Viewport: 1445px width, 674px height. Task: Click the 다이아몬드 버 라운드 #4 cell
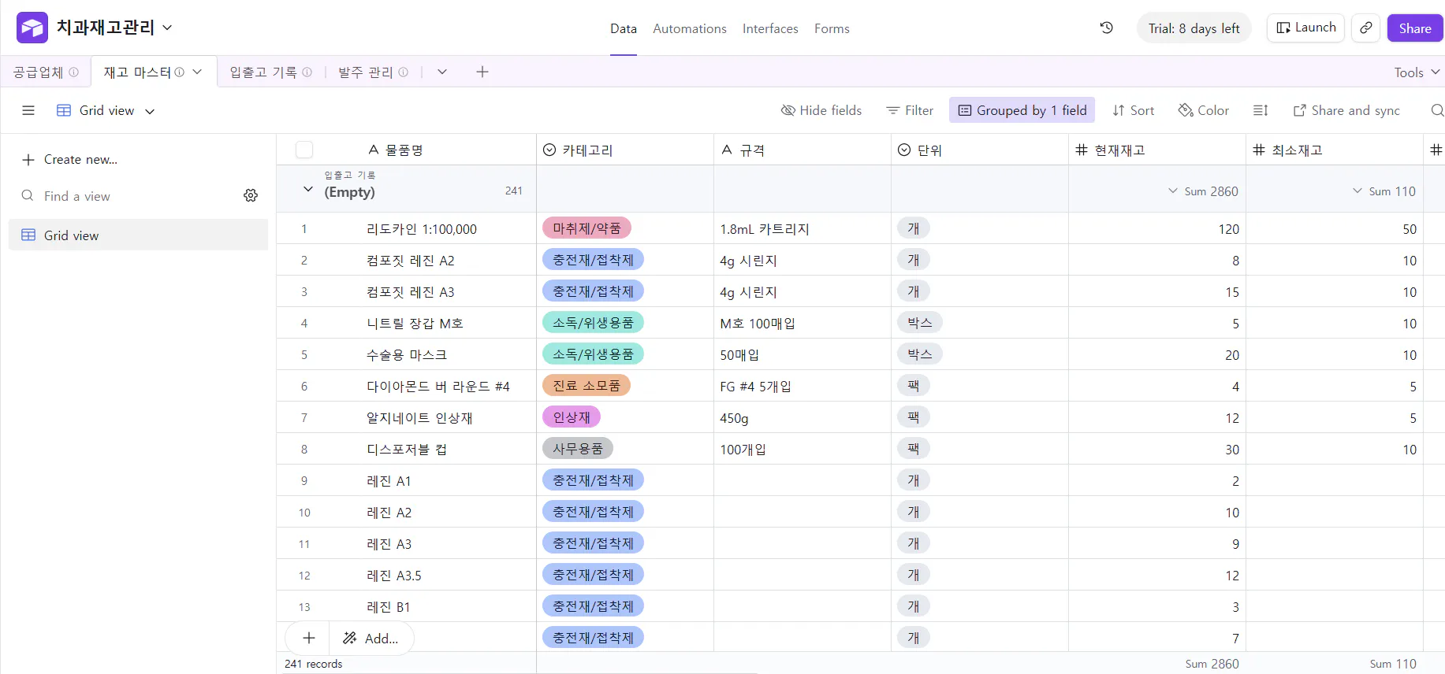pyautogui.click(x=438, y=387)
